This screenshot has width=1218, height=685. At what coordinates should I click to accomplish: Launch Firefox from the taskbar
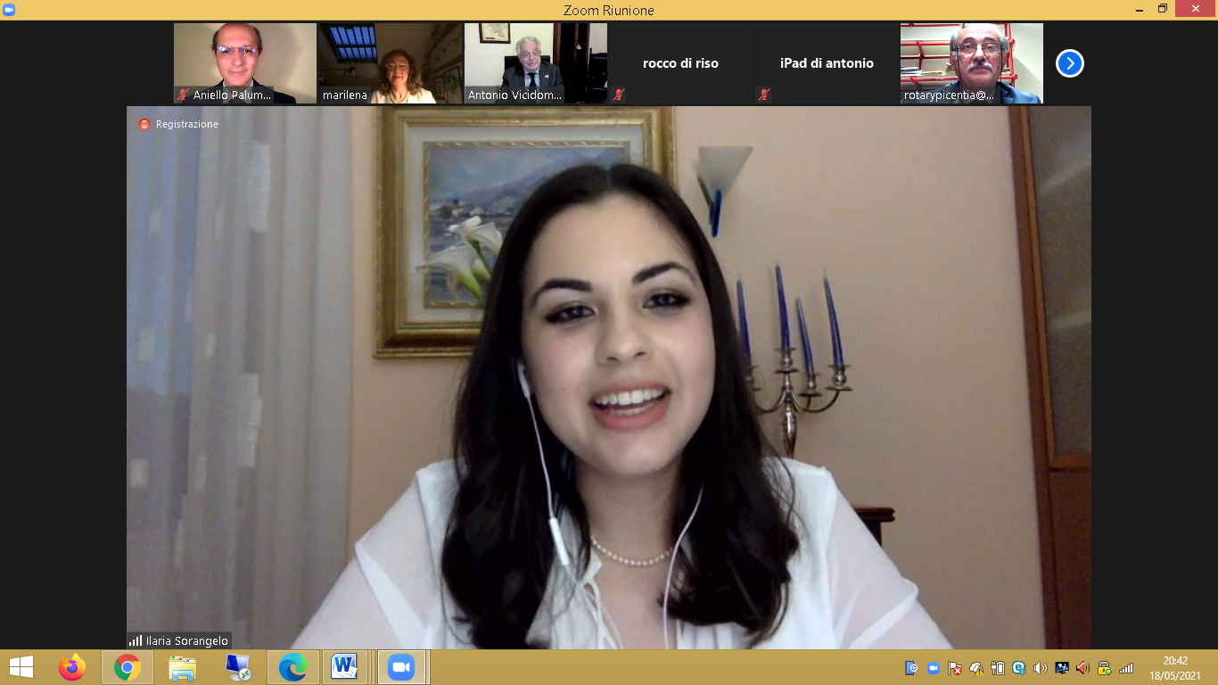click(71, 667)
